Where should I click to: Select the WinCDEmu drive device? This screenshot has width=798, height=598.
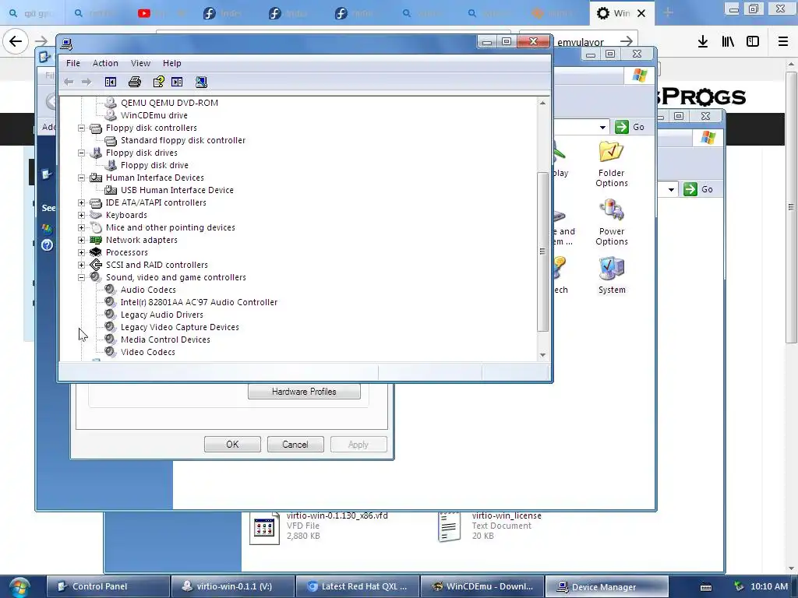coord(154,115)
